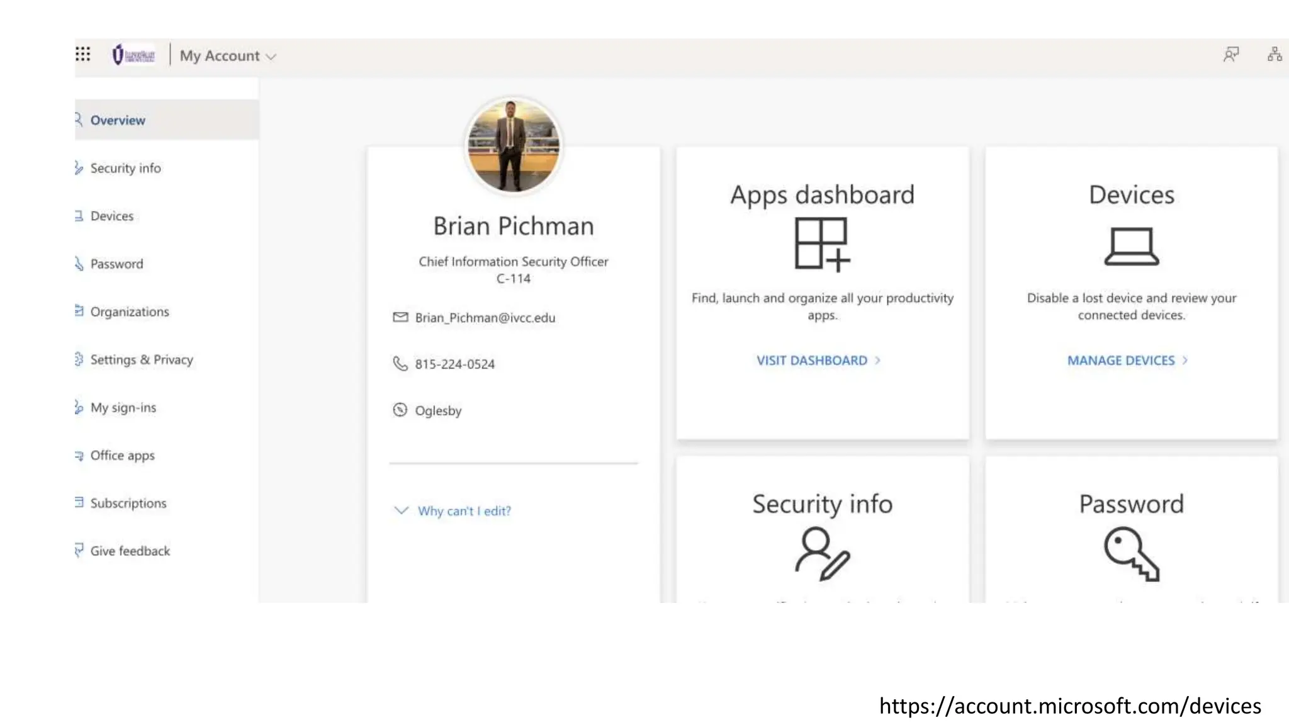1289x725 pixels.
Task: Click the Give feedback sidebar icon
Action: 79,551
